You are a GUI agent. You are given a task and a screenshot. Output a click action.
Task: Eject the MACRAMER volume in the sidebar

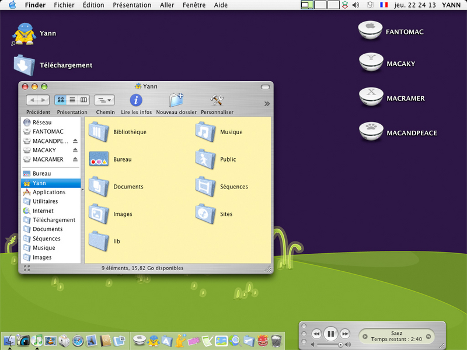[75, 159]
